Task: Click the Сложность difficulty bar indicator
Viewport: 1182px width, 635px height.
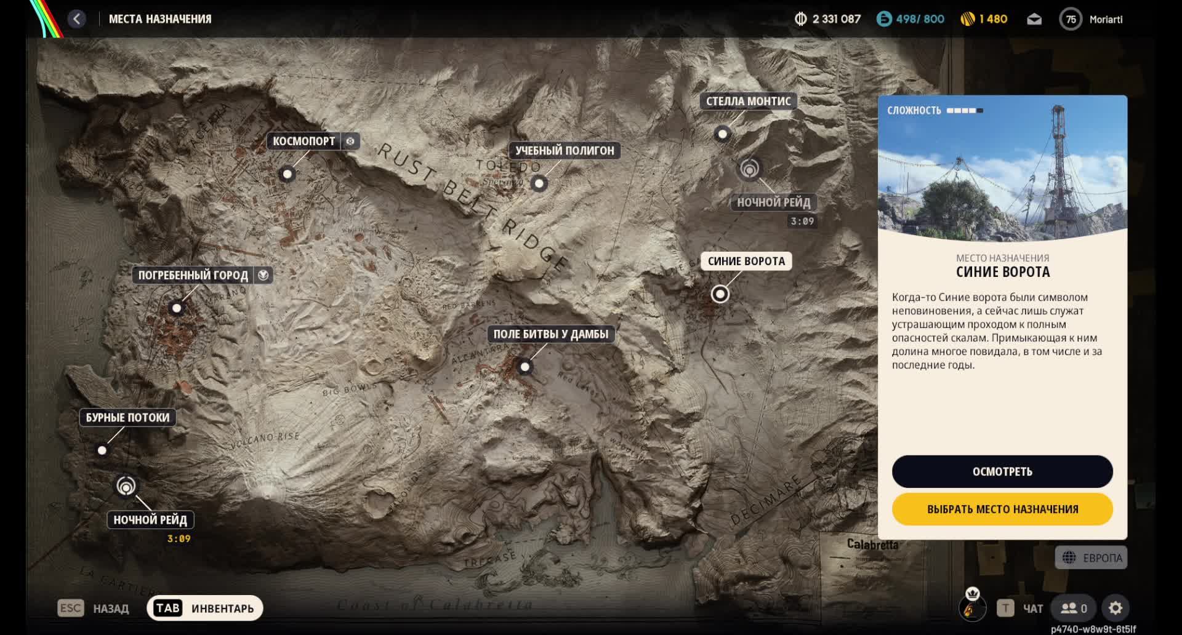Action: (x=966, y=111)
